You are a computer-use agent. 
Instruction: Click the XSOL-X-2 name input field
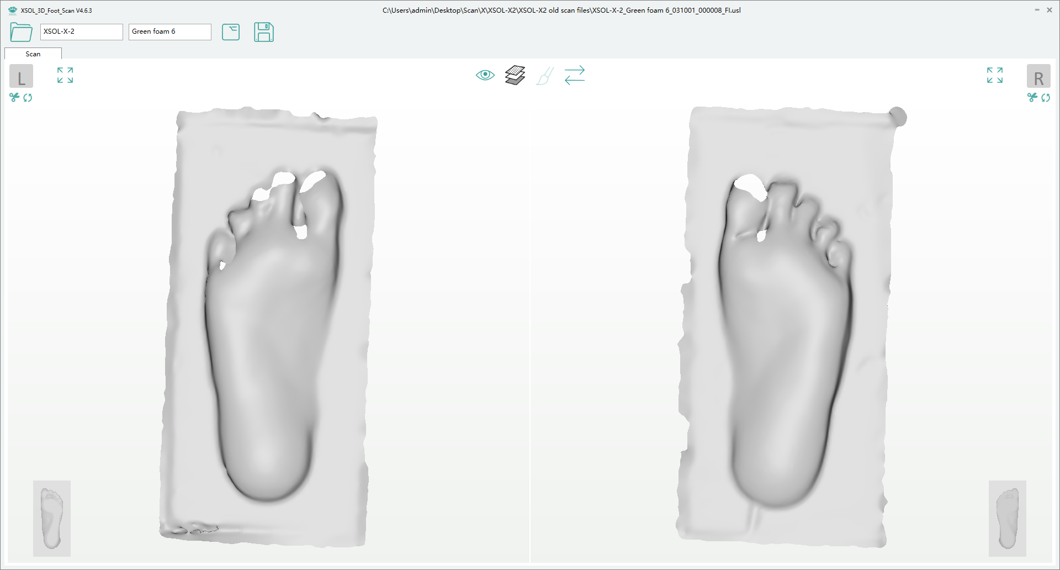point(81,31)
